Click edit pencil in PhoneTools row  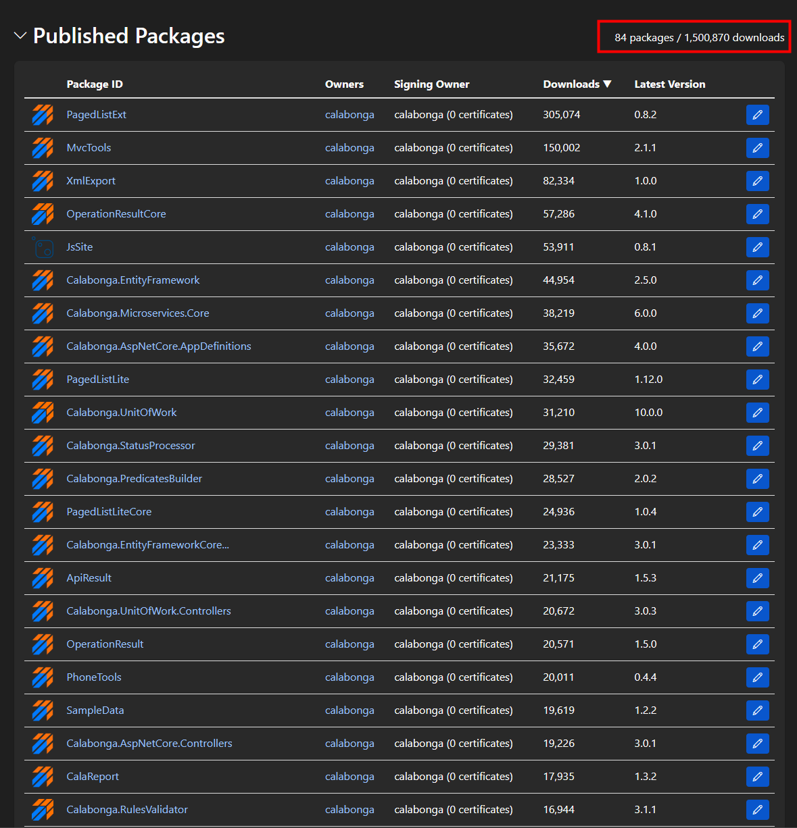coord(757,677)
